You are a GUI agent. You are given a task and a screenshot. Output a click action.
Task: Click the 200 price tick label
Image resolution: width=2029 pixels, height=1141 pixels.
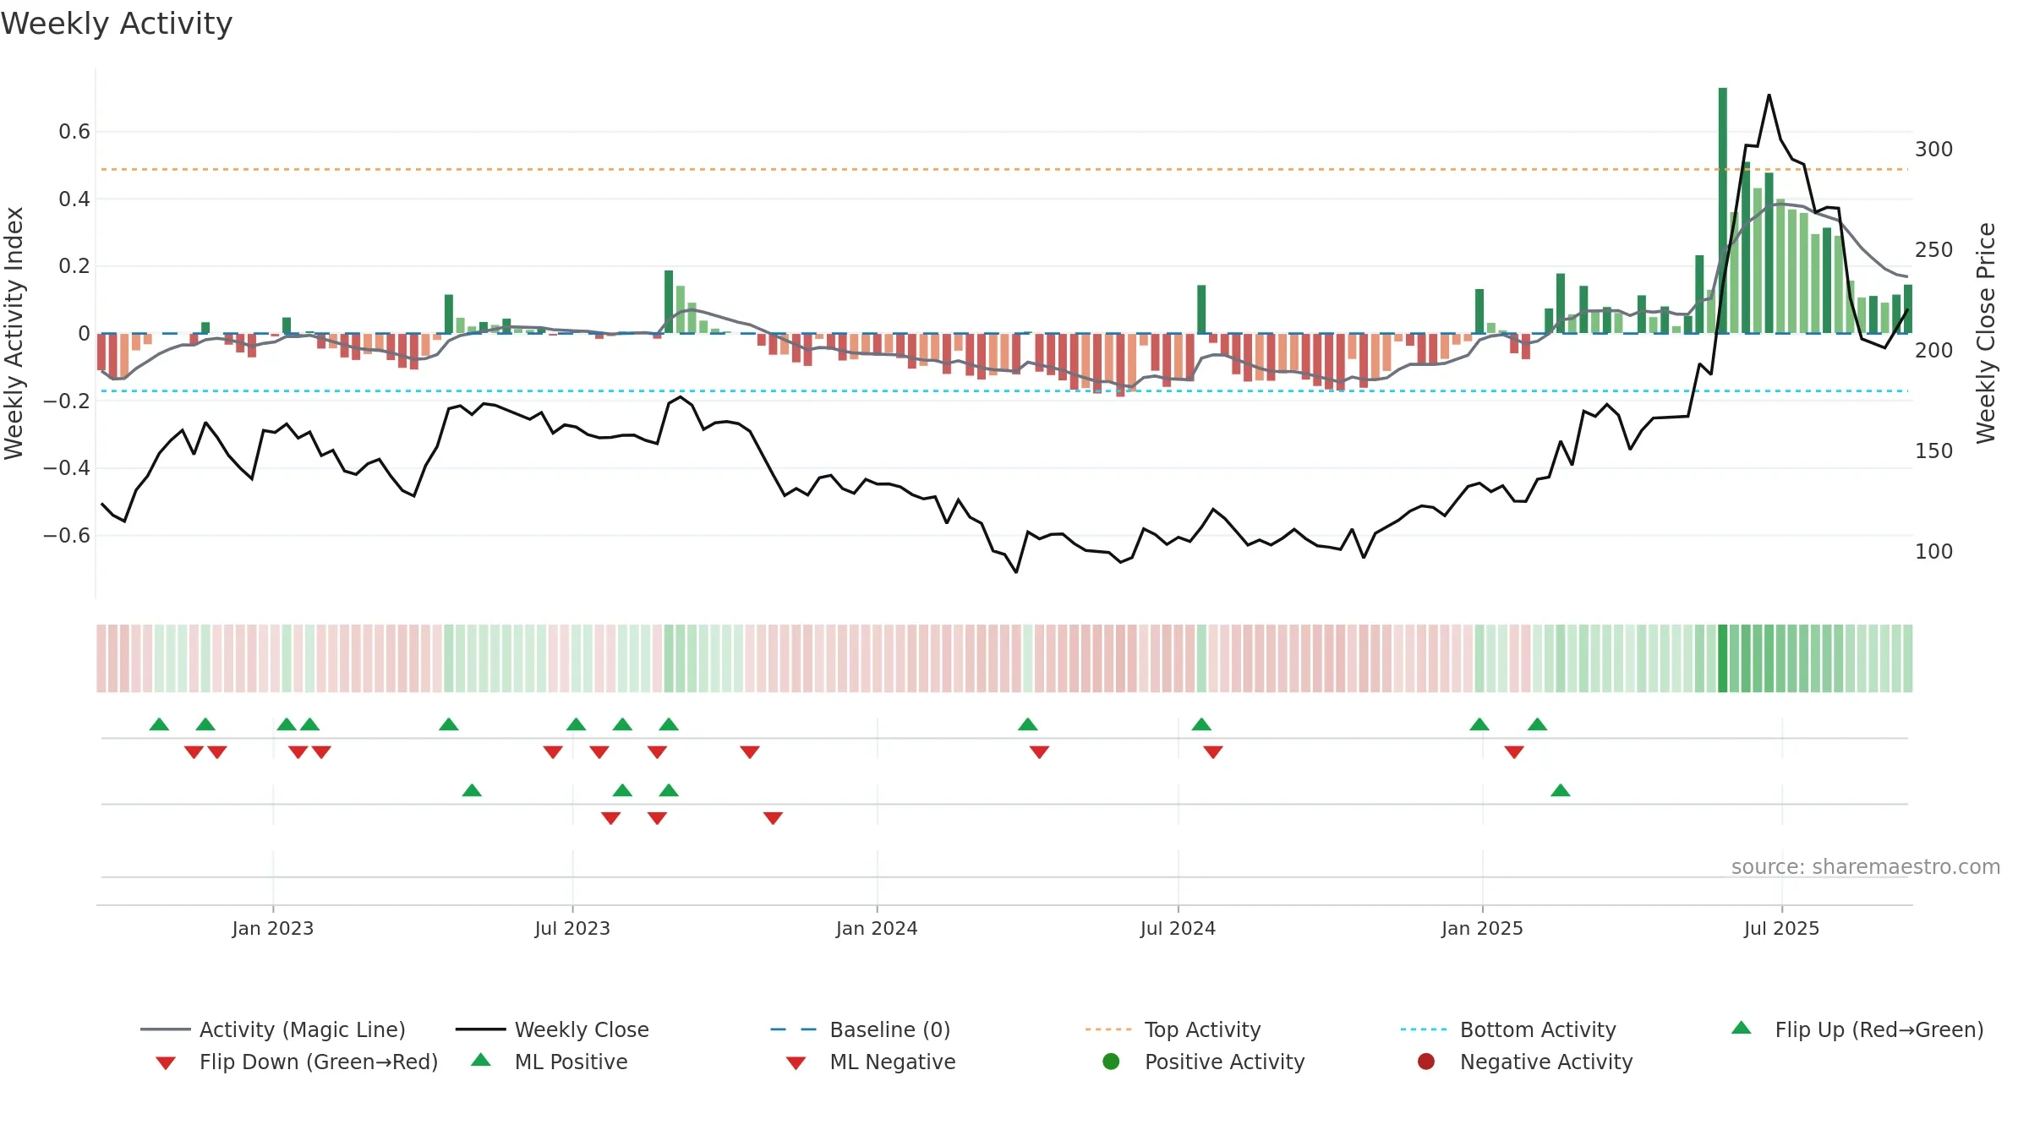tap(1934, 350)
